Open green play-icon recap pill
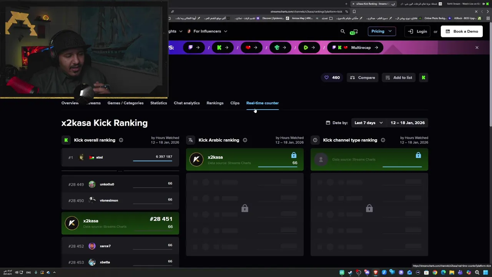Image resolution: width=492 pixels, height=277 pixels. pyautogui.click(x=309, y=48)
